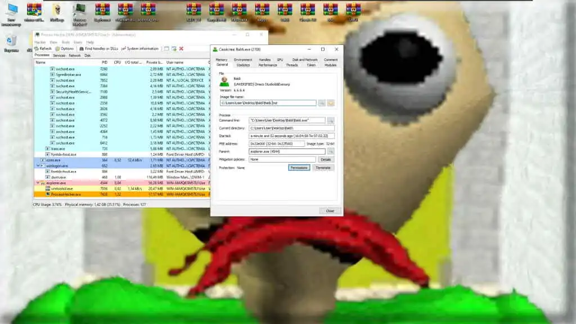Click the Terminate button in properties dialog
Viewport: 576px width, 324px height.
coord(323,168)
